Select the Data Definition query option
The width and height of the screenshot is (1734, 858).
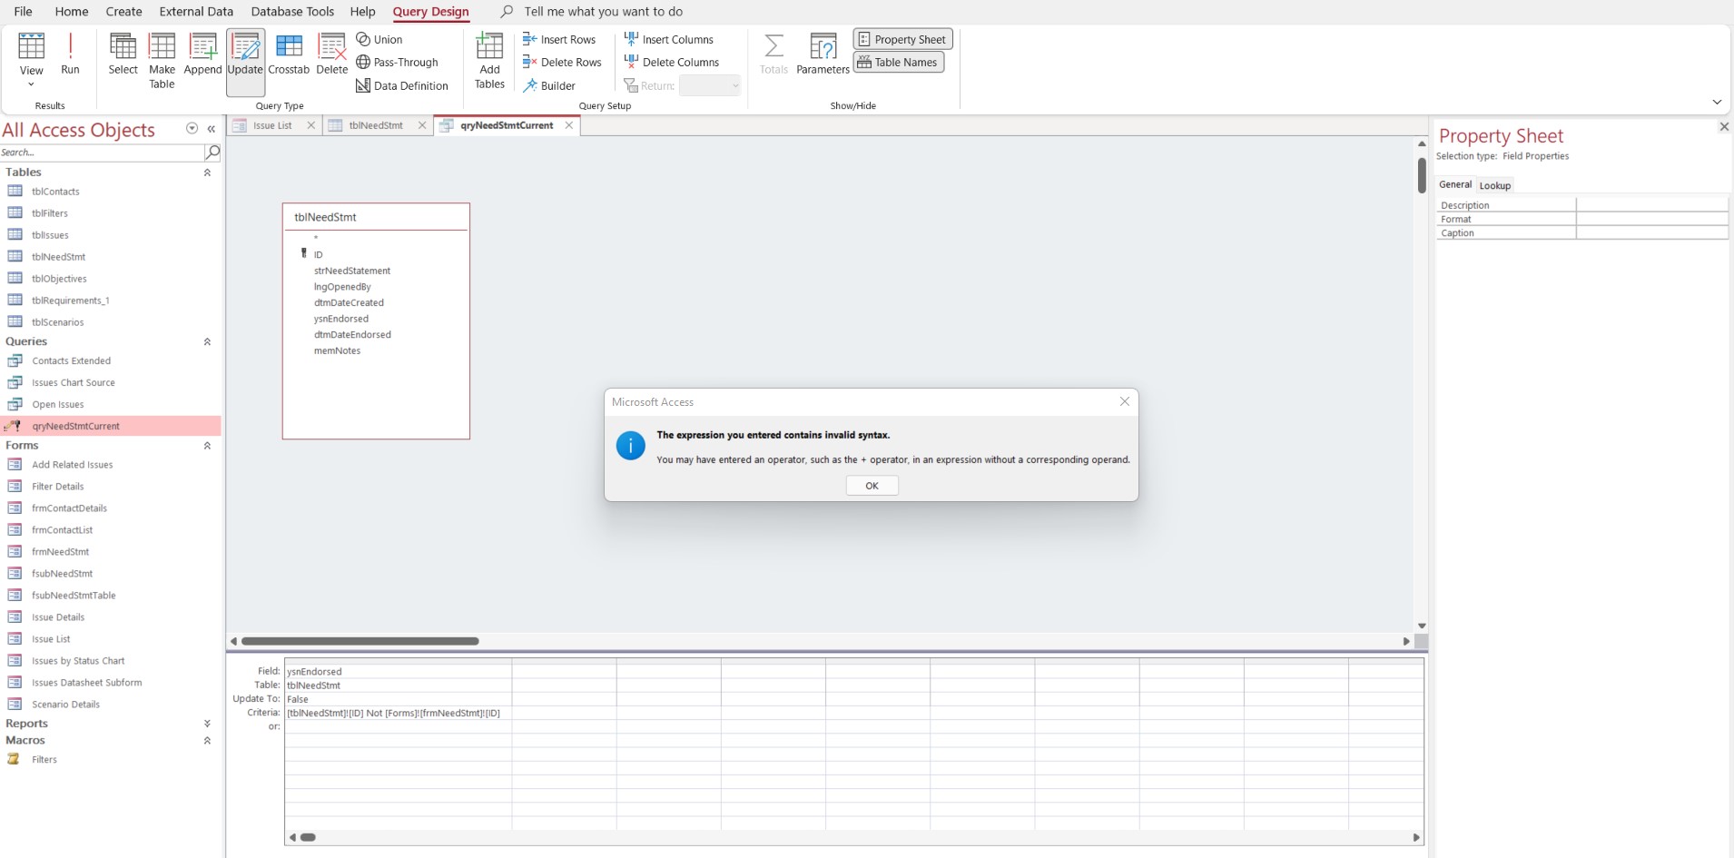(402, 85)
